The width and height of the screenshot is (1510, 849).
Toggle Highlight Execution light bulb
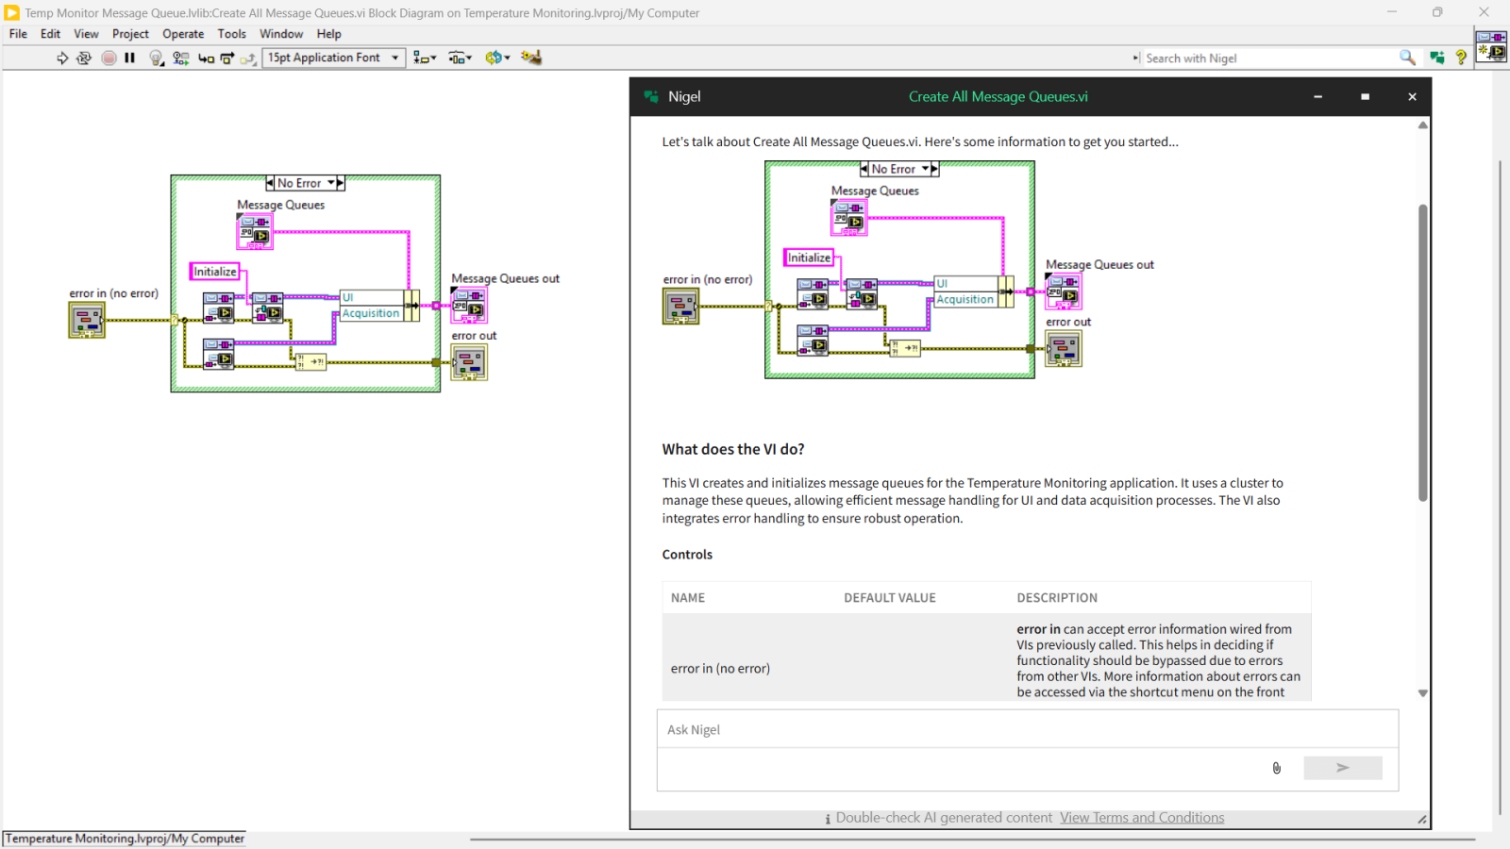pyautogui.click(x=157, y=58)
